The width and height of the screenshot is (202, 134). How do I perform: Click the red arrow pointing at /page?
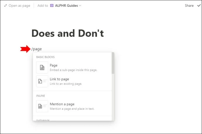coord(25,49)
